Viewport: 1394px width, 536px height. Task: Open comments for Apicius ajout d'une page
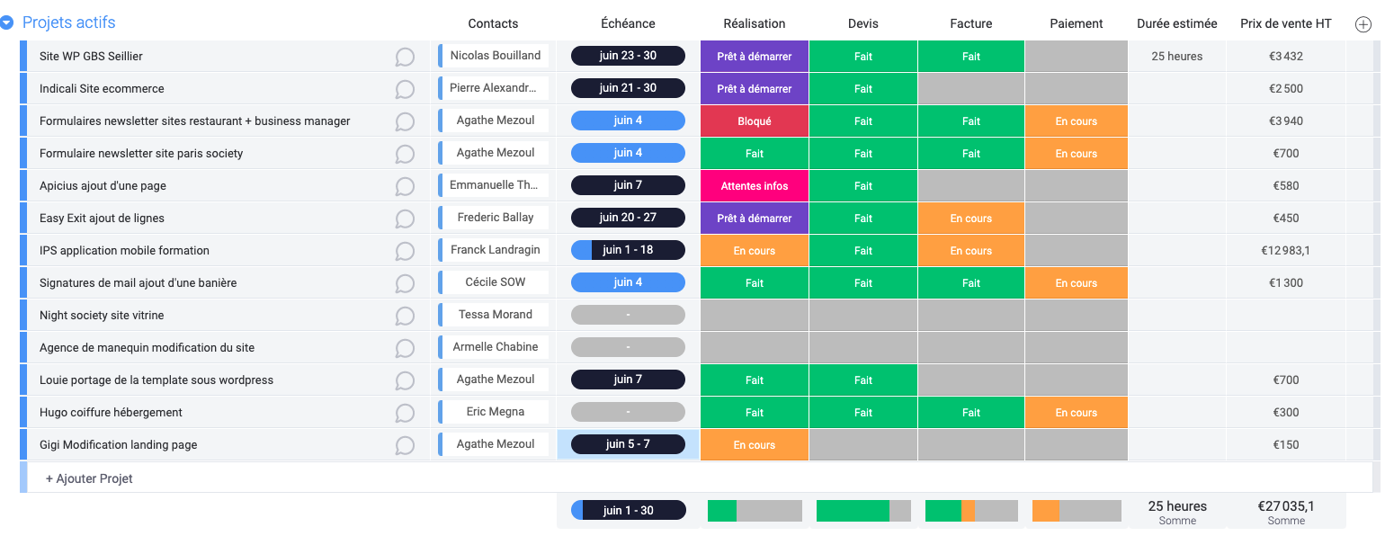pos(405,186)
